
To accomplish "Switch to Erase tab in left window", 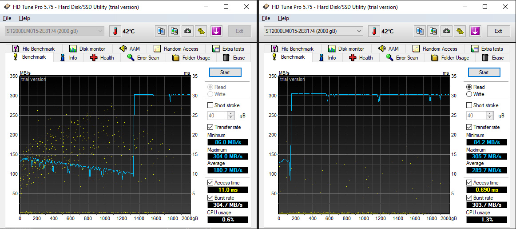I will coord(234,58).
